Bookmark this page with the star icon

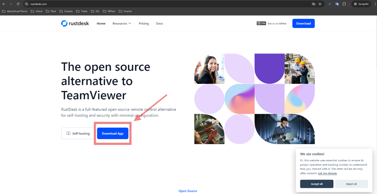[x=320, y=4]
